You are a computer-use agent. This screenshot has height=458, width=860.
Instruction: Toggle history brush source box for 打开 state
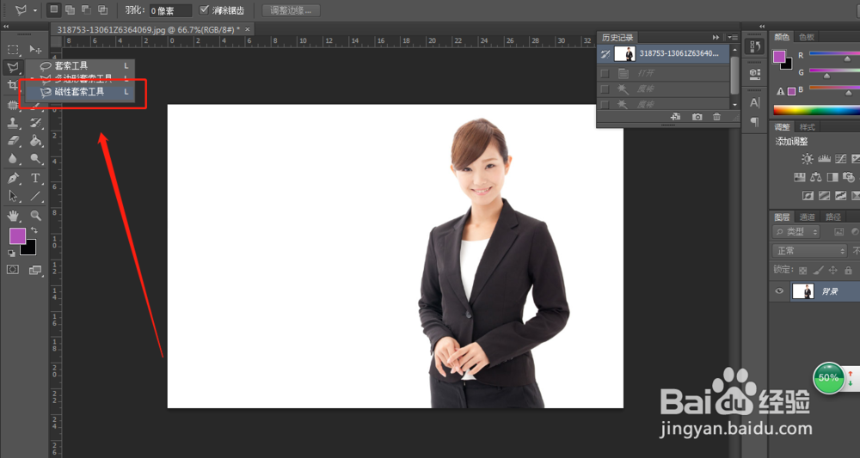pyautogui.click(x=605, y=73)
